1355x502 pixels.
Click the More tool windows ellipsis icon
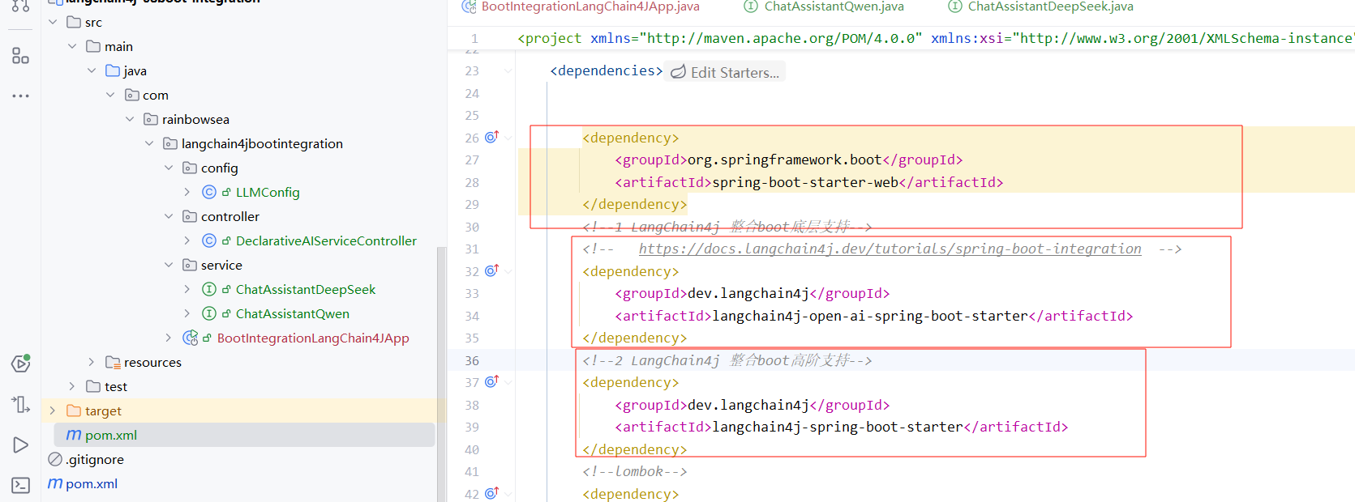(20, 96)
